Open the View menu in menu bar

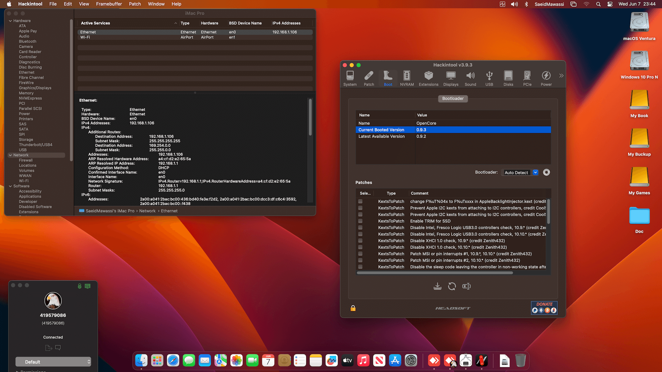pos(84,4)
